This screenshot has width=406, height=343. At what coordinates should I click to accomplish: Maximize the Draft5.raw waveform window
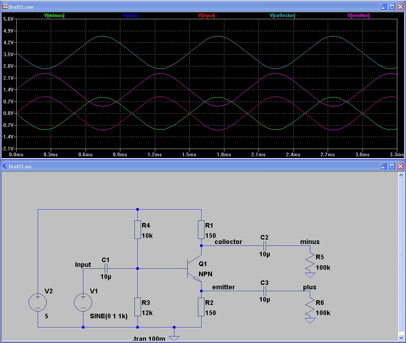click(392, 7)
